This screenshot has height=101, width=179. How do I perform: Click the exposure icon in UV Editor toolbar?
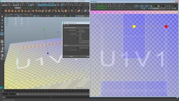151,6
